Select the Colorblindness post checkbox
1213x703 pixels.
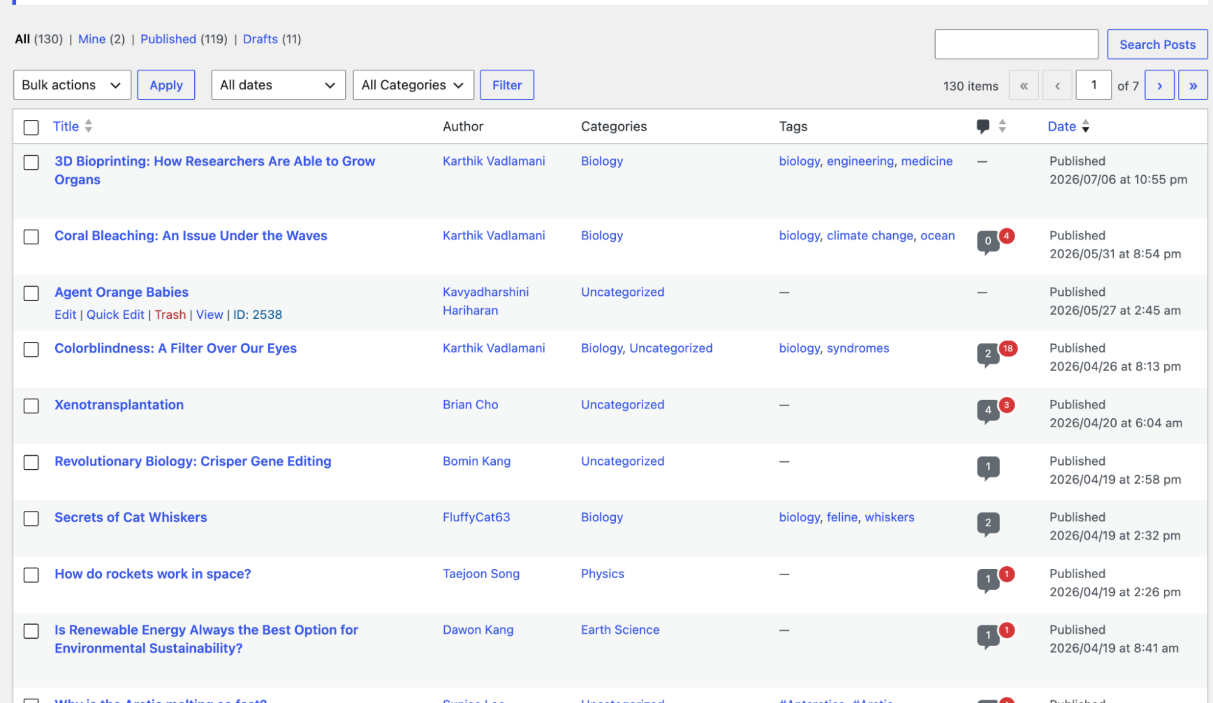point(31,350)
